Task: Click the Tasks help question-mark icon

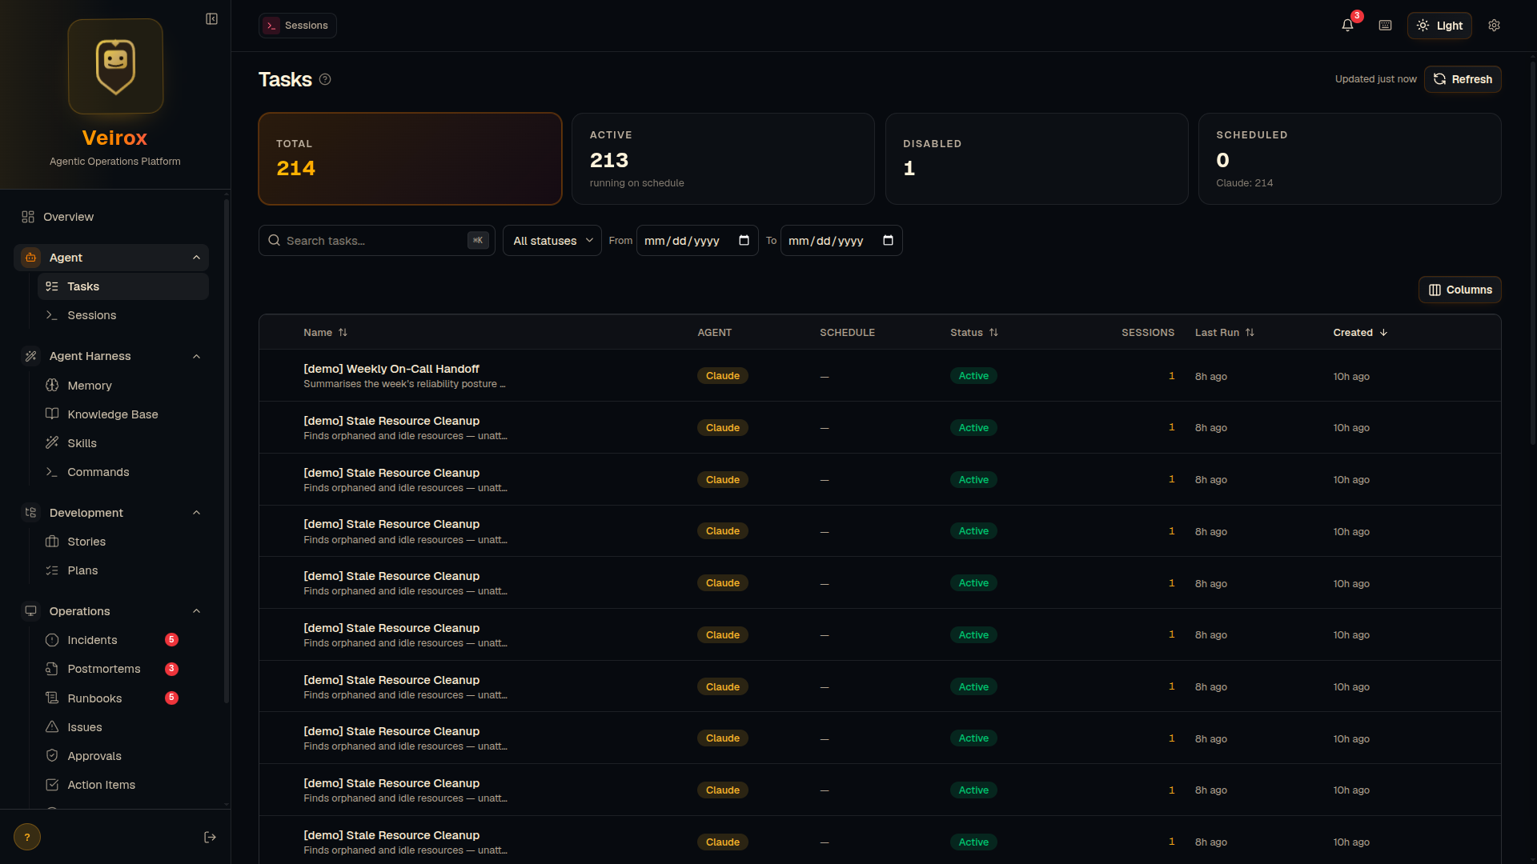Action: coord(325,79)
